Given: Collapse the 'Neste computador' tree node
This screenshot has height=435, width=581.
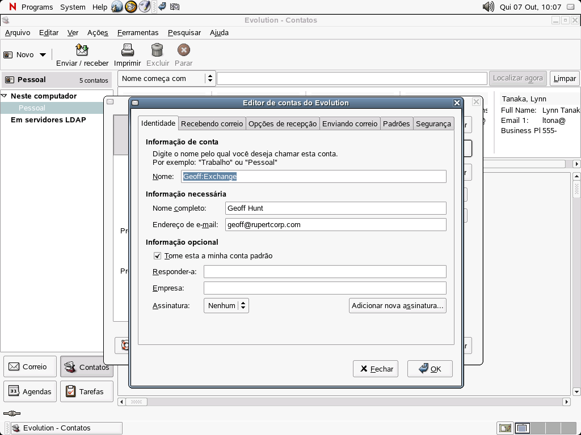Looking at the screenshot, I should pyautogui.click(x=5, y=96).
